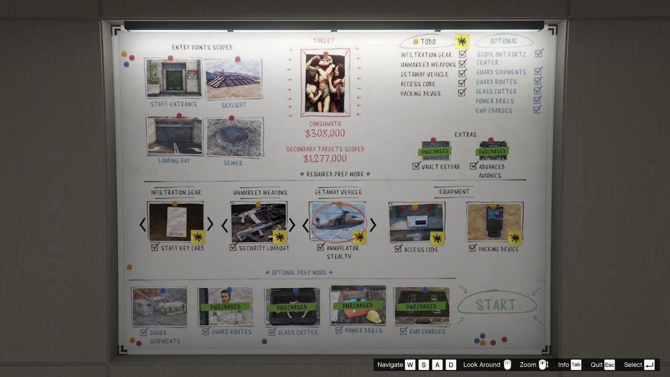This screenshot has height=377, width=670.
Task: Toggle the Glass Cutter optional list checkbox
Action: click(538, 90)
